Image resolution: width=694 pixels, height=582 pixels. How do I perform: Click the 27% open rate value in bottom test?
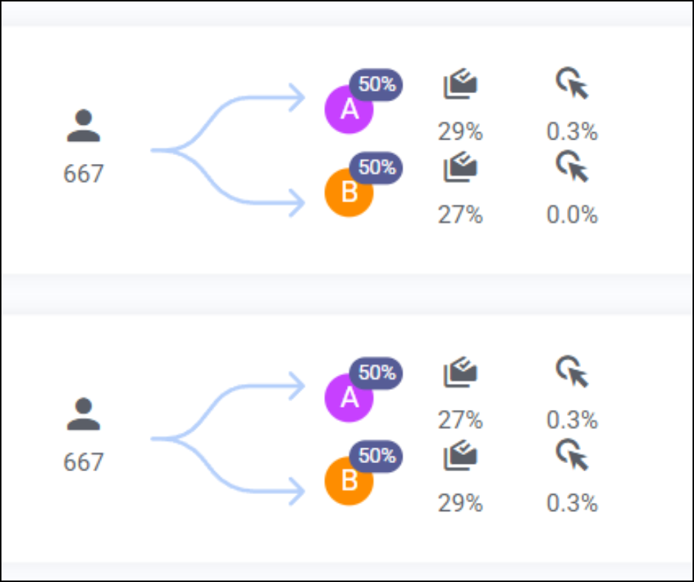(x=461, y=421)
